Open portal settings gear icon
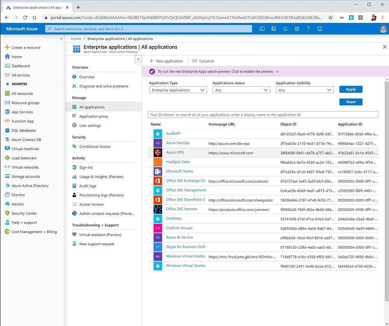This screenshot has width=389, height=326. coord(296,29)
